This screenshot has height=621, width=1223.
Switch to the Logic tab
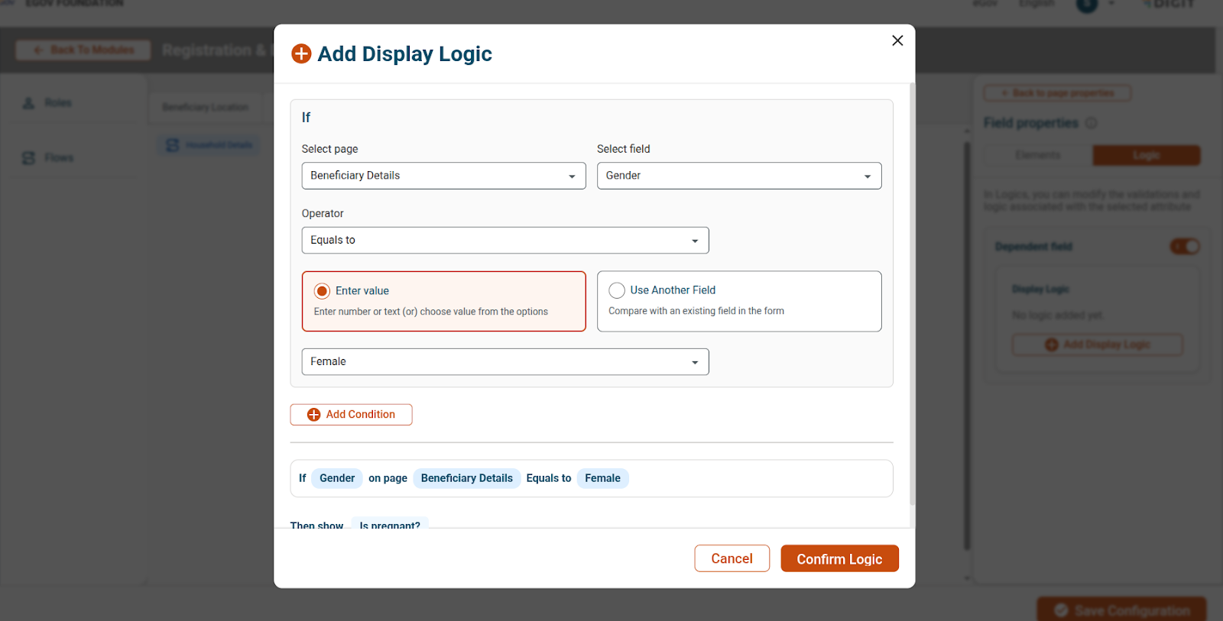point(1146,156)
